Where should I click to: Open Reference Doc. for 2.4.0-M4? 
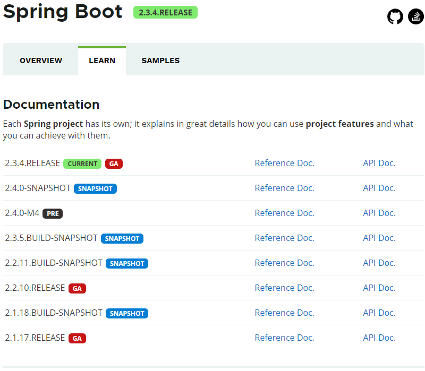(284, 213)
